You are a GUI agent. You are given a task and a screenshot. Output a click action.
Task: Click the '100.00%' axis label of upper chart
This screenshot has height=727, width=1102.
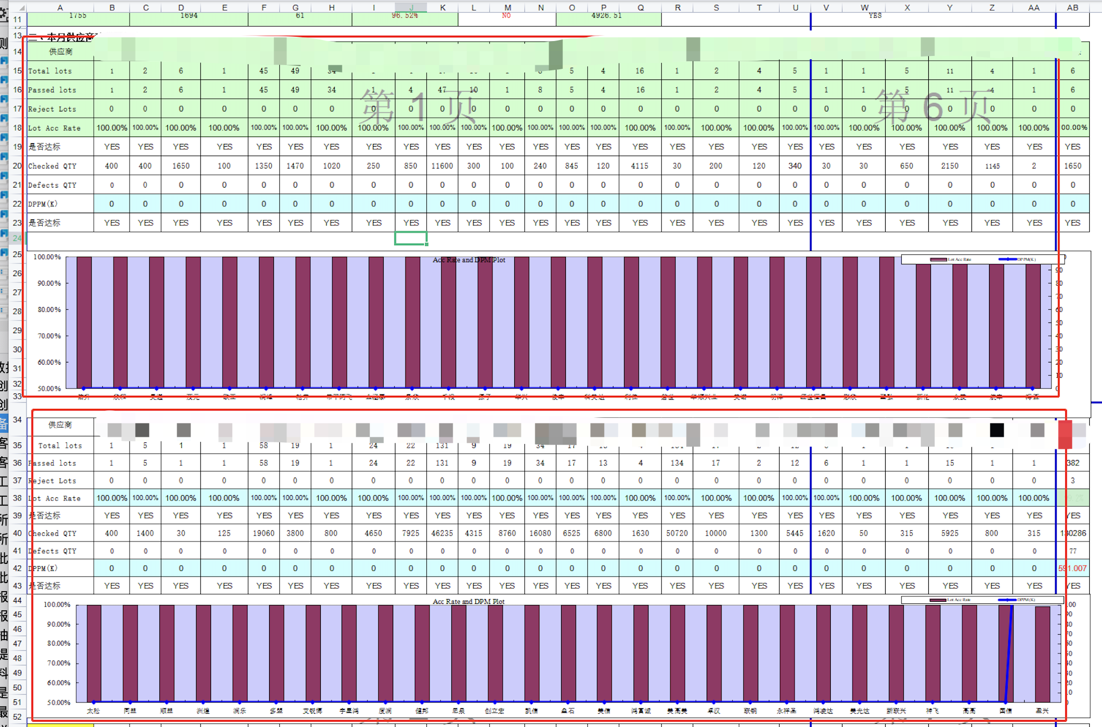click(47, 257)
